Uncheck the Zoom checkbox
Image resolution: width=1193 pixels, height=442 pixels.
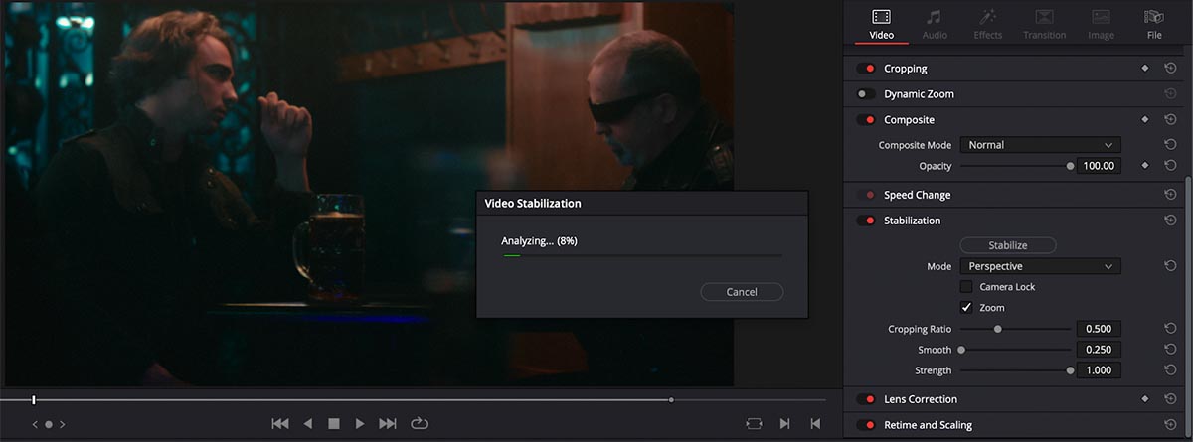pyautogui.click(x=966, y=308)
